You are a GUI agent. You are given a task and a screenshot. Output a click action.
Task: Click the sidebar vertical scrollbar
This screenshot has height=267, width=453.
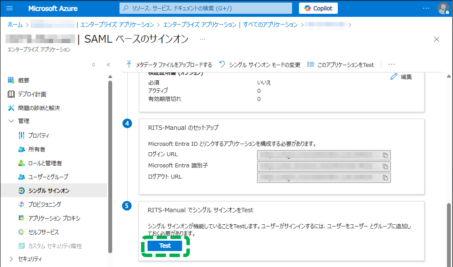pyautogui.click(x=110, y=167)
